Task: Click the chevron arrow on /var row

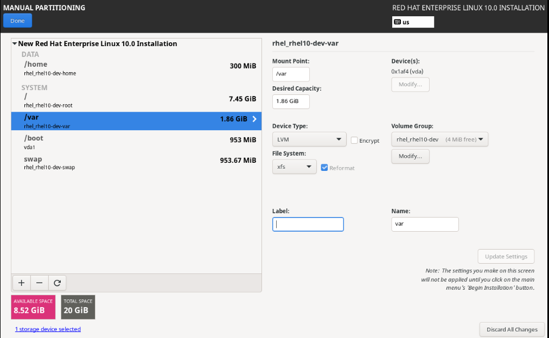Action: (x=254, y=119)
